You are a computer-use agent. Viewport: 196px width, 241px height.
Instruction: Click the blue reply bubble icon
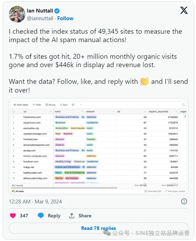41,215
